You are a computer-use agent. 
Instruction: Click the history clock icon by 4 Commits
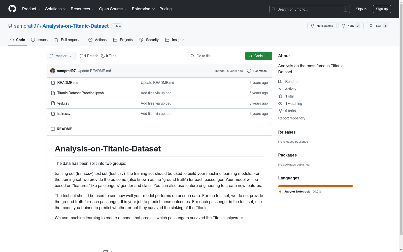pos(249,71)
